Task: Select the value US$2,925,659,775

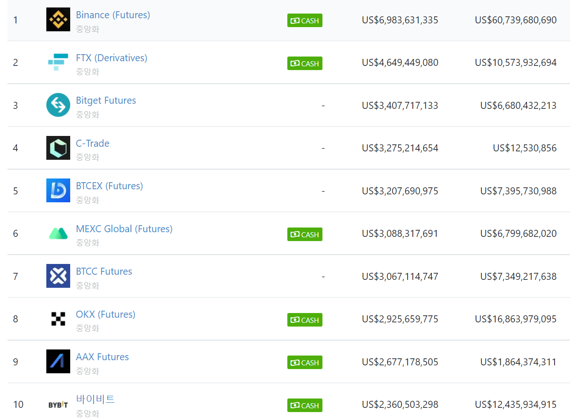Action: point(400,319)
